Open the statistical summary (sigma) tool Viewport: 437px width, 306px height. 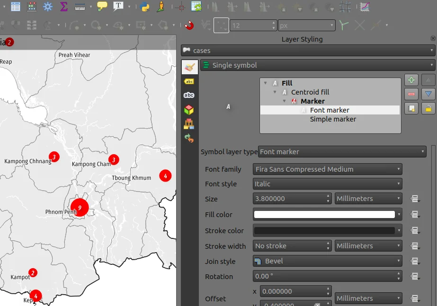[63, 7]
